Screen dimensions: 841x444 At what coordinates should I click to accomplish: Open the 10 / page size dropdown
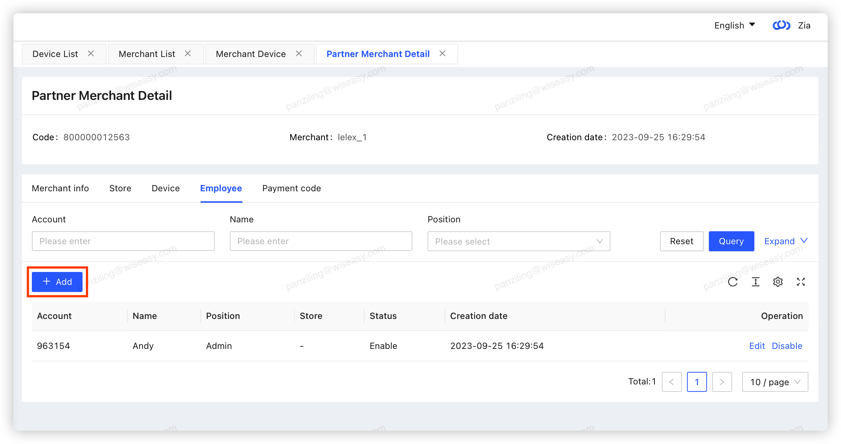coord(775,382)
